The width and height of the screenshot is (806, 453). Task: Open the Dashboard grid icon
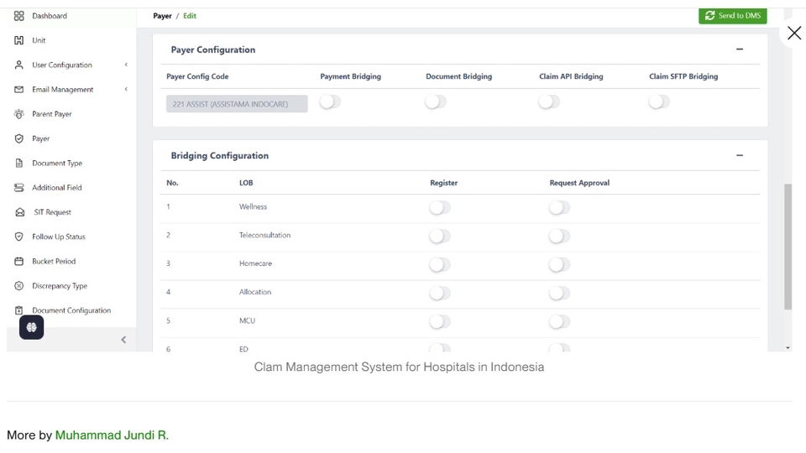(19, 16)
